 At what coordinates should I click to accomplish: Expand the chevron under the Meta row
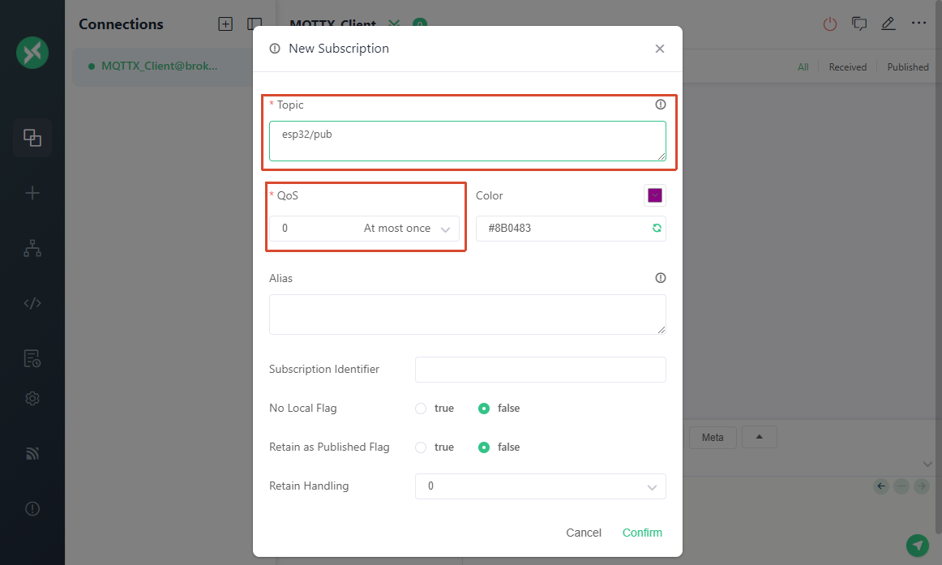pyautogui.click(x=927, y=464)
